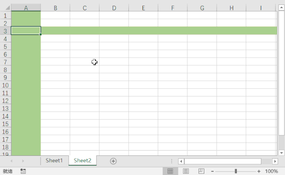
Task: Click the Select All corner triangle
Action: 8,8
